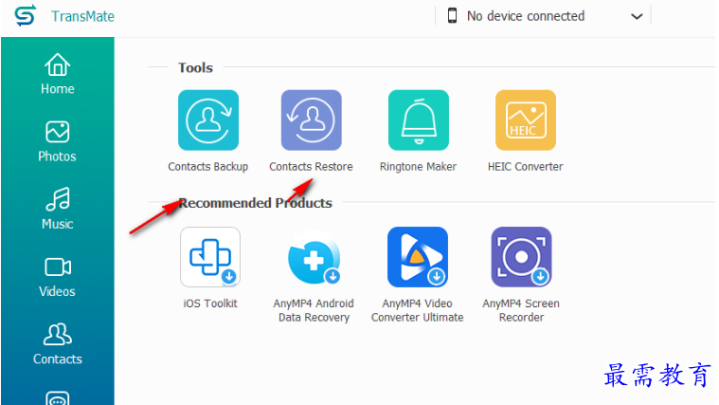Click the Contacts Restore label
The image size is (719, 405).
[311, 167]
